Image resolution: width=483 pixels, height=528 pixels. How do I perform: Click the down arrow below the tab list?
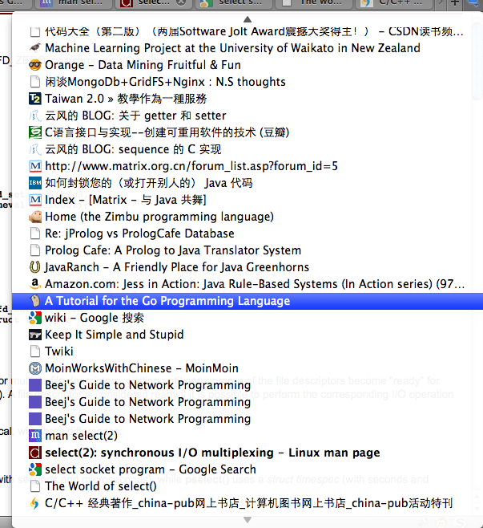[x=248, y=520]
